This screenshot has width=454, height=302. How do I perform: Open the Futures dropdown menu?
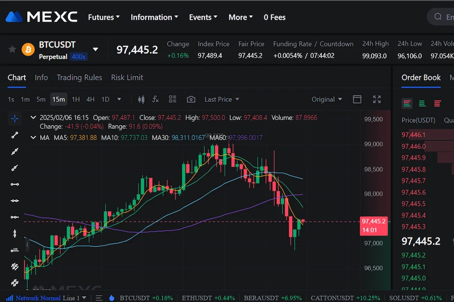tap(104, 17)
